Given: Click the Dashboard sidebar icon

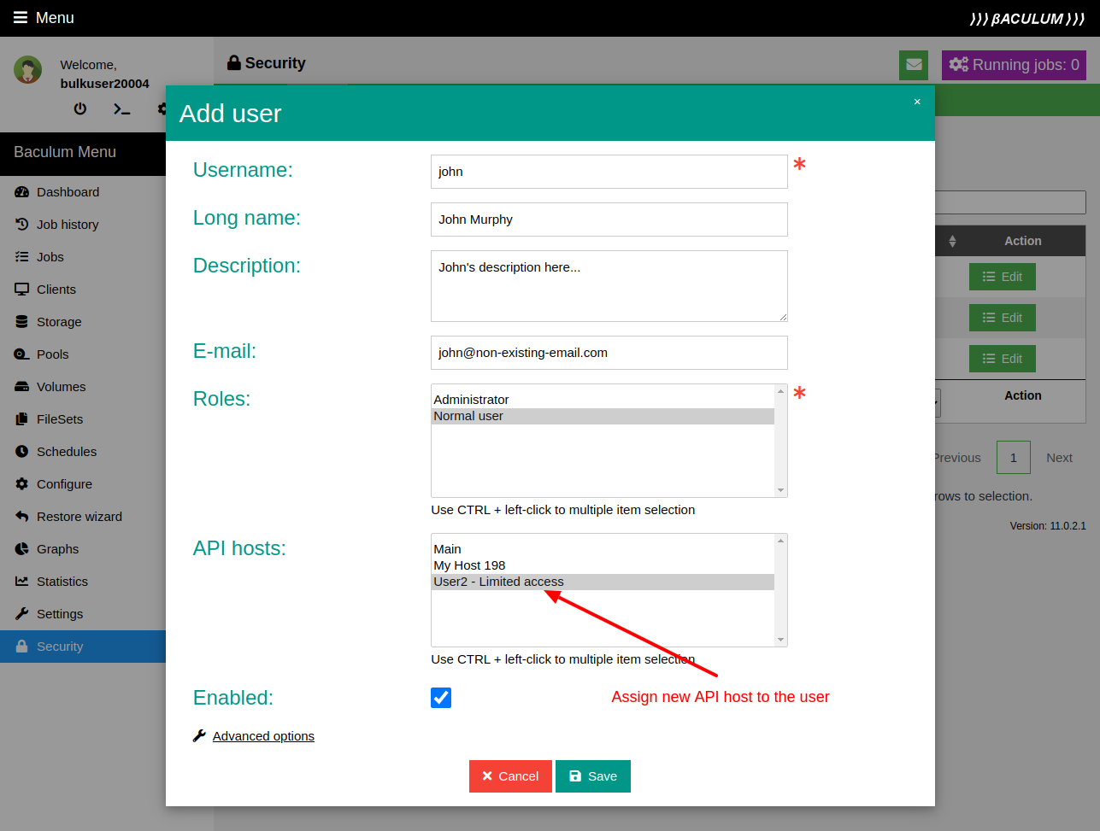Looking at the screenshot, I should (22, 192).
